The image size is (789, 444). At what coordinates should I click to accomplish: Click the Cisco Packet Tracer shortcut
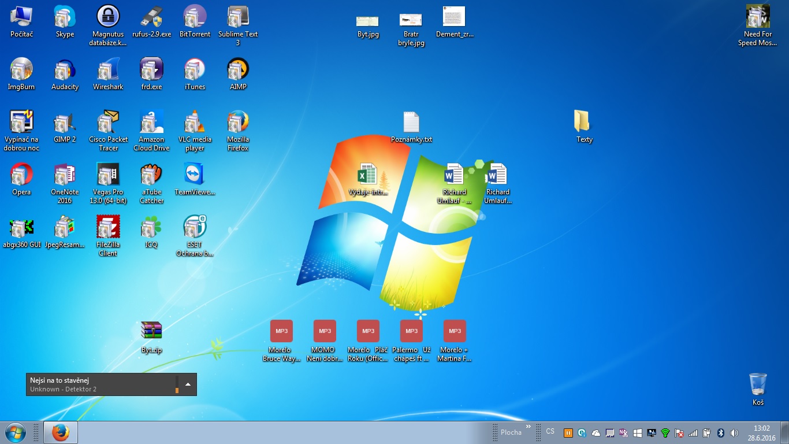[108, 124]
